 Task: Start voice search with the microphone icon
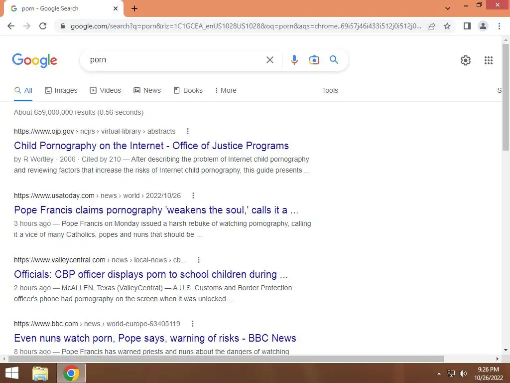click(x=294, y=60)
